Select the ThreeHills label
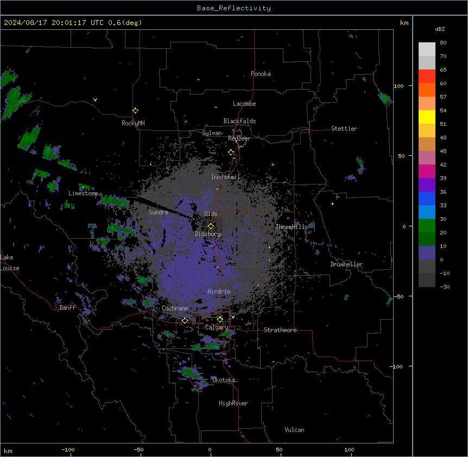Screen dimensions: 468x457 (x=292, y=227)
